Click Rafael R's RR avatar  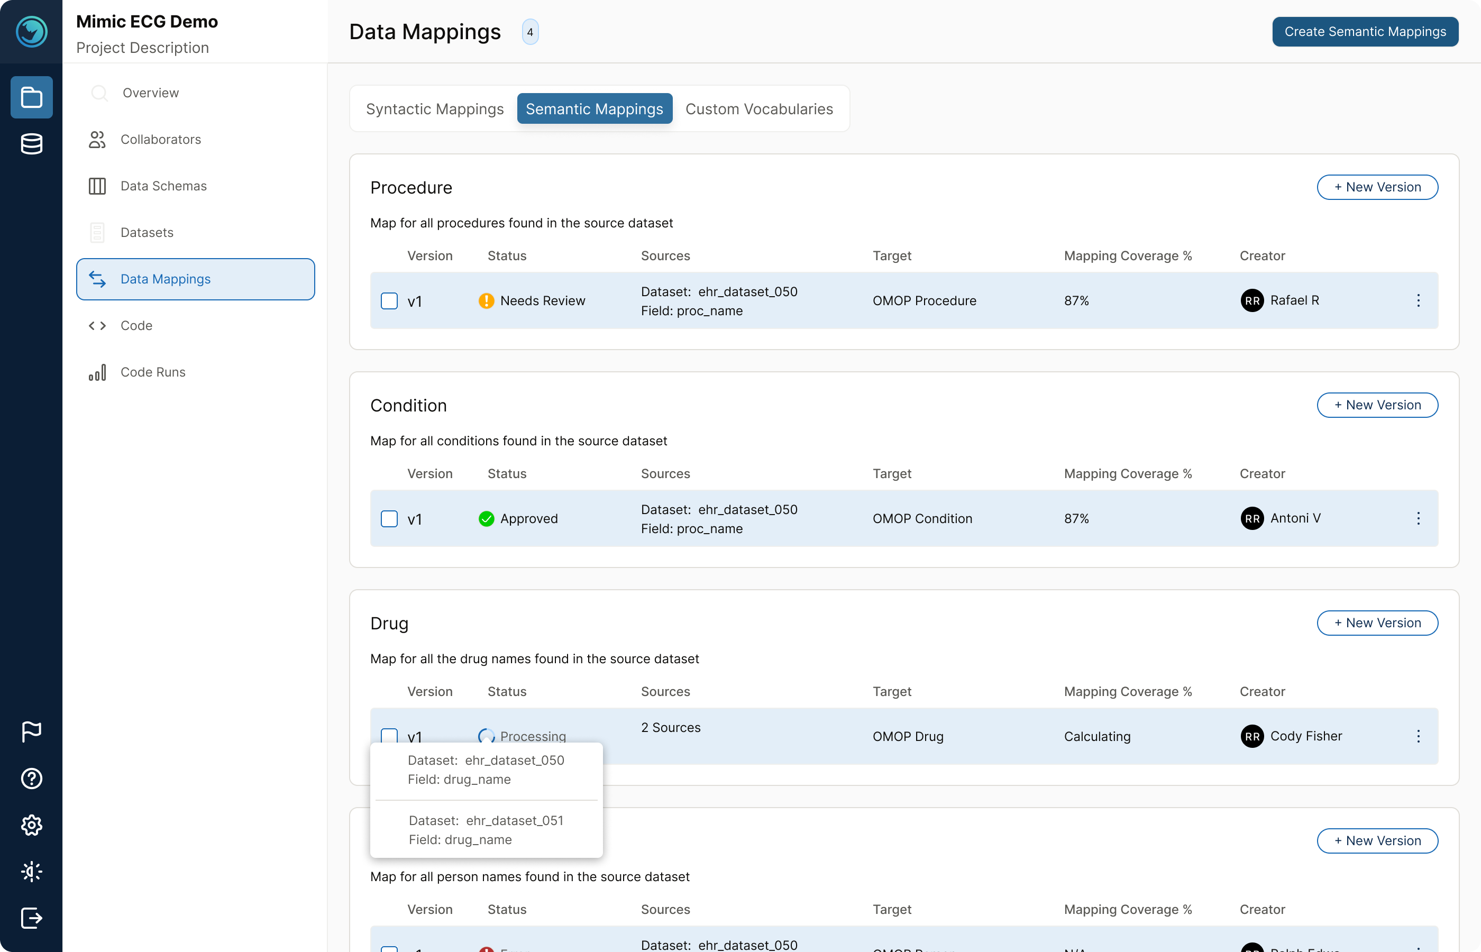(x=1253, y=300)
